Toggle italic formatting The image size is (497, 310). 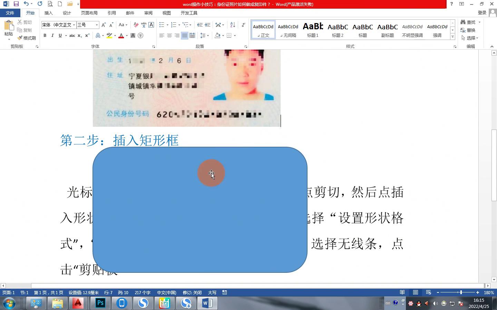click(x=52, y=35)
